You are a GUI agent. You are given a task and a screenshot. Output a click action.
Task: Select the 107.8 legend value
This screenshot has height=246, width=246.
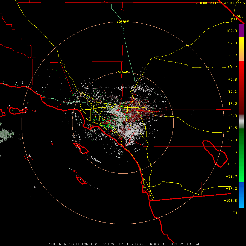coord(232,31)
